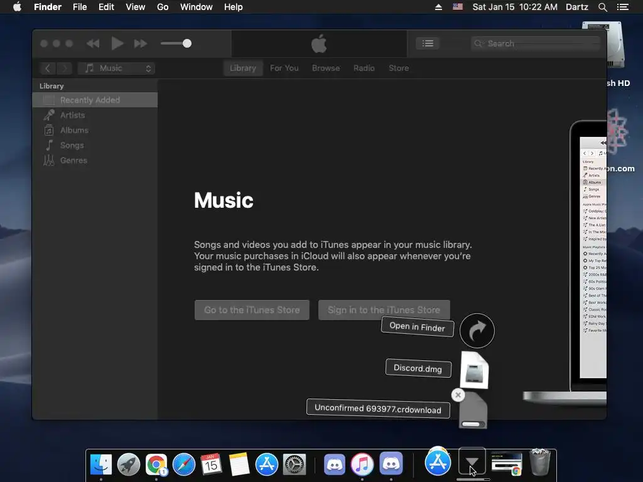Open the File menu
Viewport: 643px width, 482px height.
[x=80, y=7]
